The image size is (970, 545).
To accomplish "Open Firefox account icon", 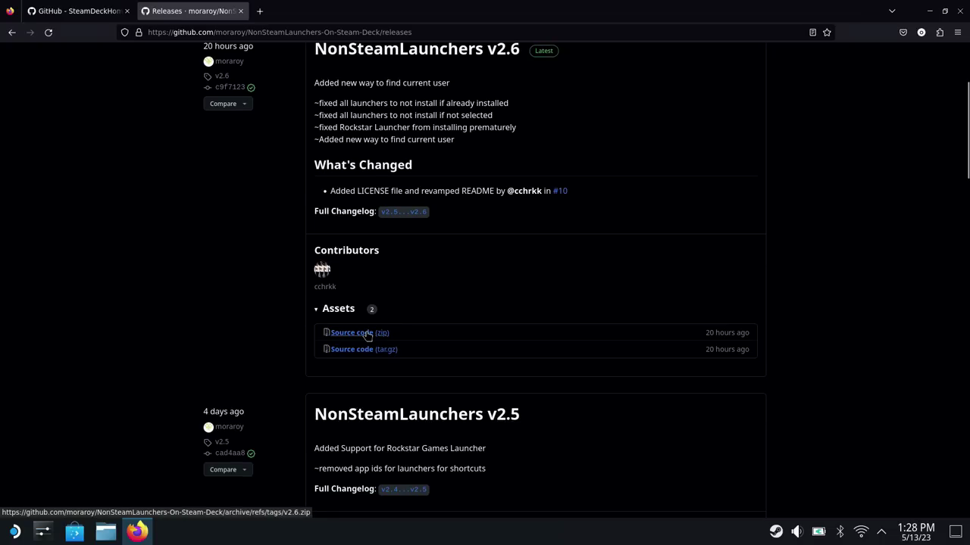I will [x=921, y=33].
